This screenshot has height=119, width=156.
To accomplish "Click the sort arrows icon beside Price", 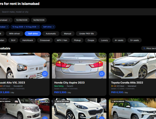I will click(x=144, y=48).
